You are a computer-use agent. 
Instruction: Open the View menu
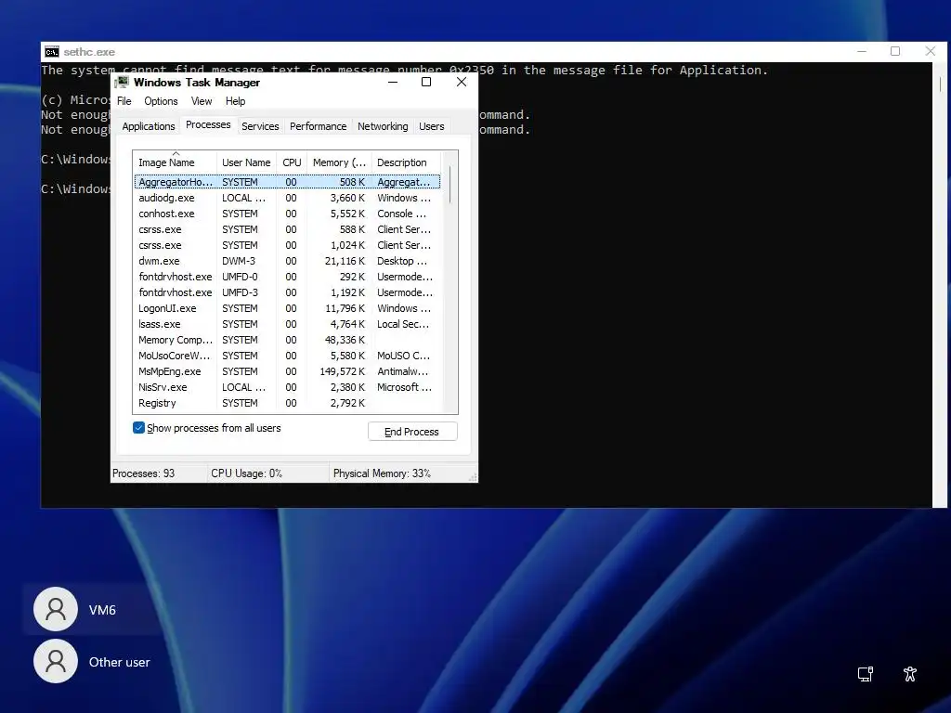click(202, 101)
